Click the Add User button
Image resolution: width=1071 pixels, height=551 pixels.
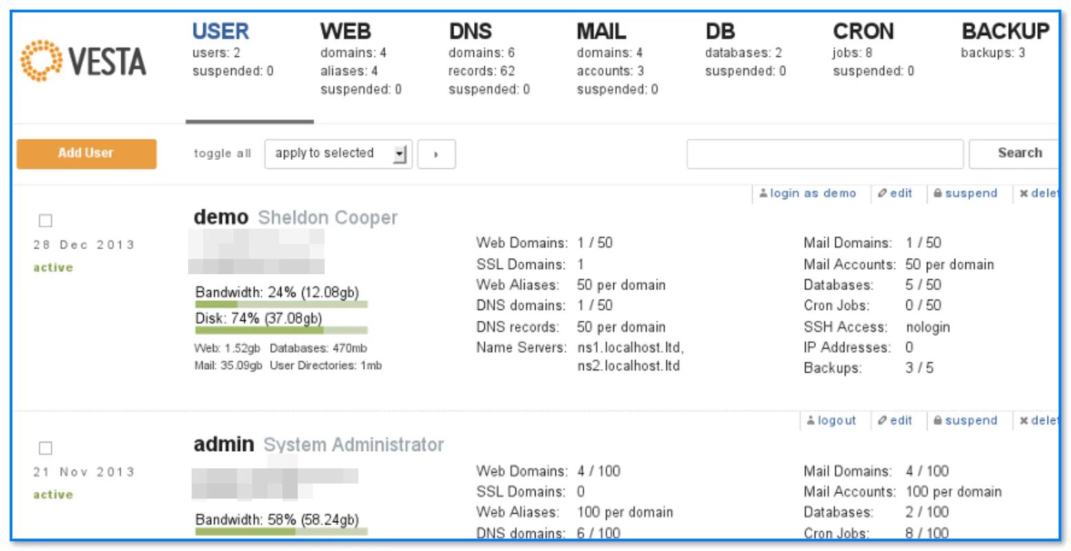[x=86, y=154]
